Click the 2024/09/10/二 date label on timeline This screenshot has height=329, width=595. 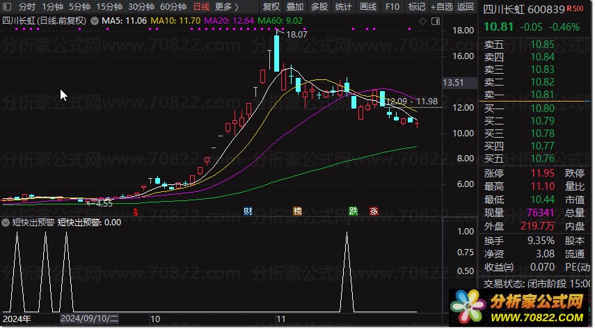coord(90,319)
